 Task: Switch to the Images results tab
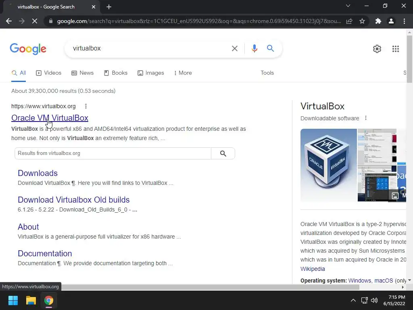tap(151, 73)
